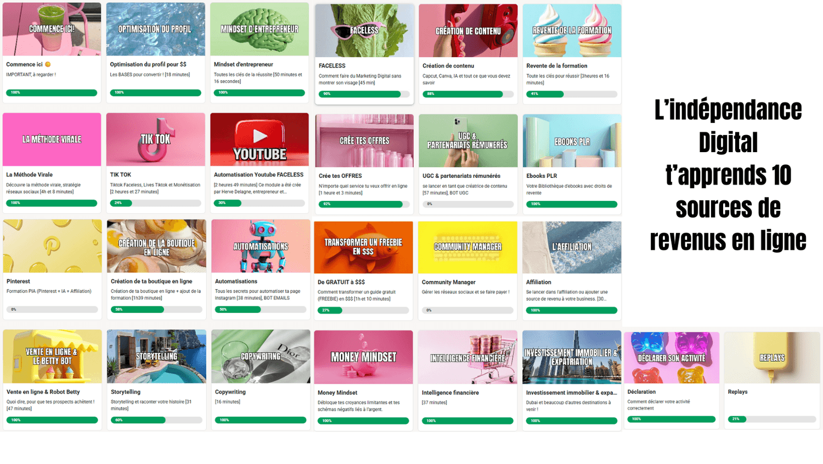Viewport: 823px width, 464px height.
Task: Click the Copywriting module description "[16 minutes]"
Action: [228, 402]
